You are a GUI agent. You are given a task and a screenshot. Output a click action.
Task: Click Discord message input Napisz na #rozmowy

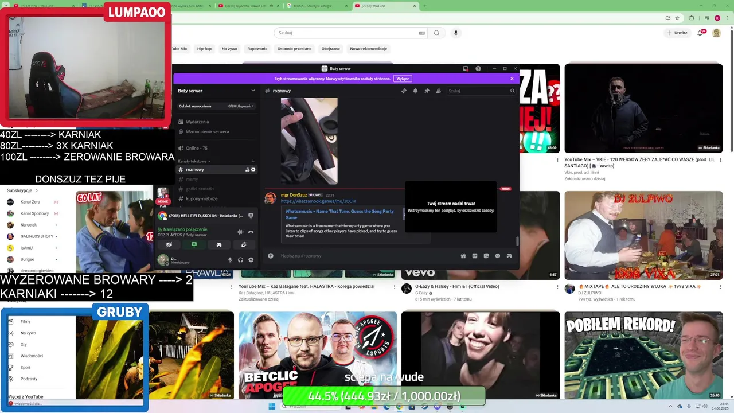(367, 256)
